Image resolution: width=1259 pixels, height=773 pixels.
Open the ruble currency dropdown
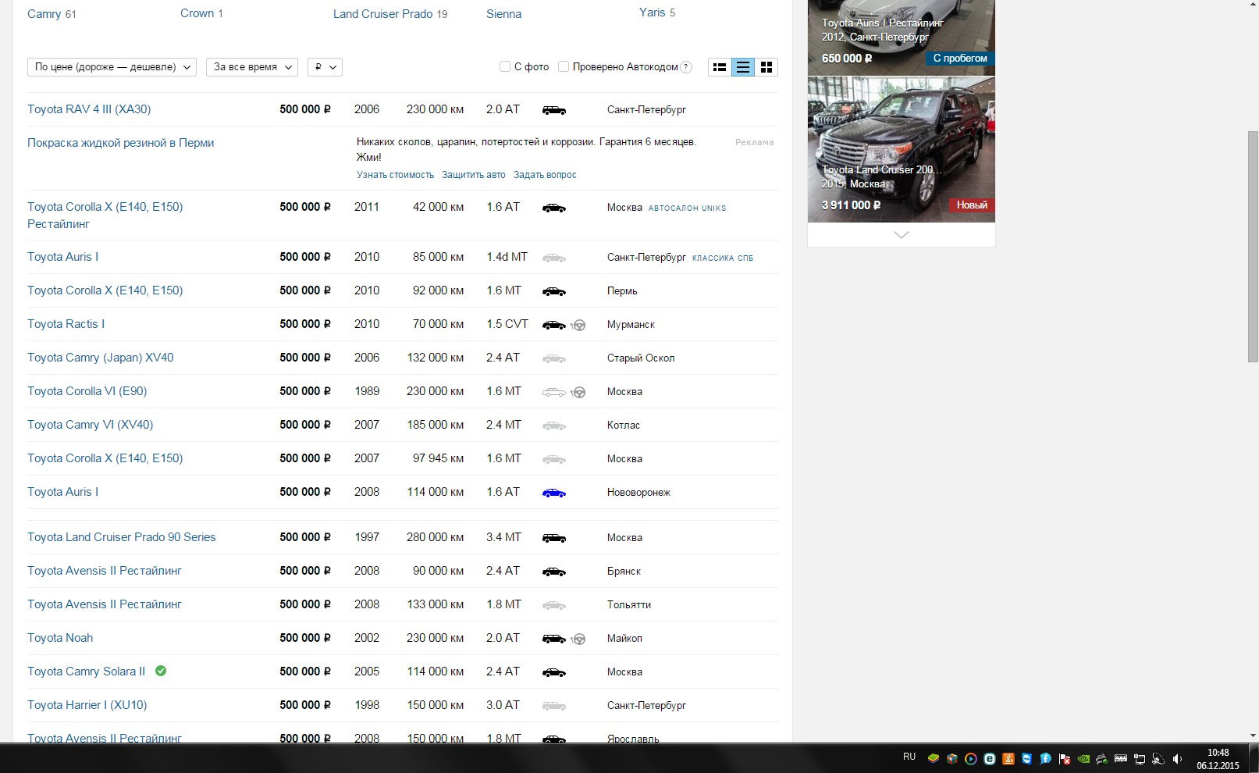tap(325, 67)
